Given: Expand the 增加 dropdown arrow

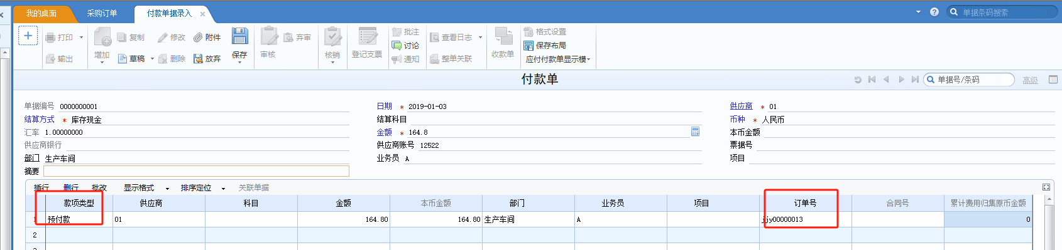Looking at the screenshot, I should (x=102, y=63).
